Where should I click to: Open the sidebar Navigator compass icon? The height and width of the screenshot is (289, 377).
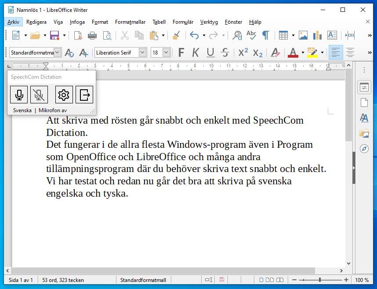364,149
